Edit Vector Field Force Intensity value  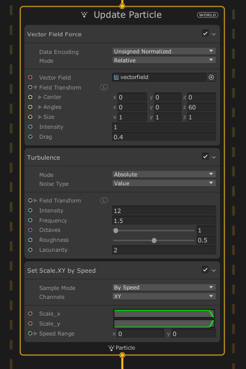coord(164,127)
